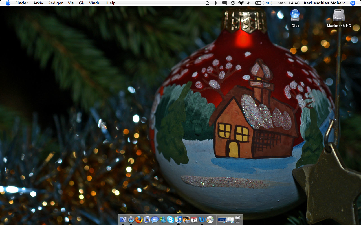
Task: Open iPhoto from the Dock
Action: [x=186, y=219]
